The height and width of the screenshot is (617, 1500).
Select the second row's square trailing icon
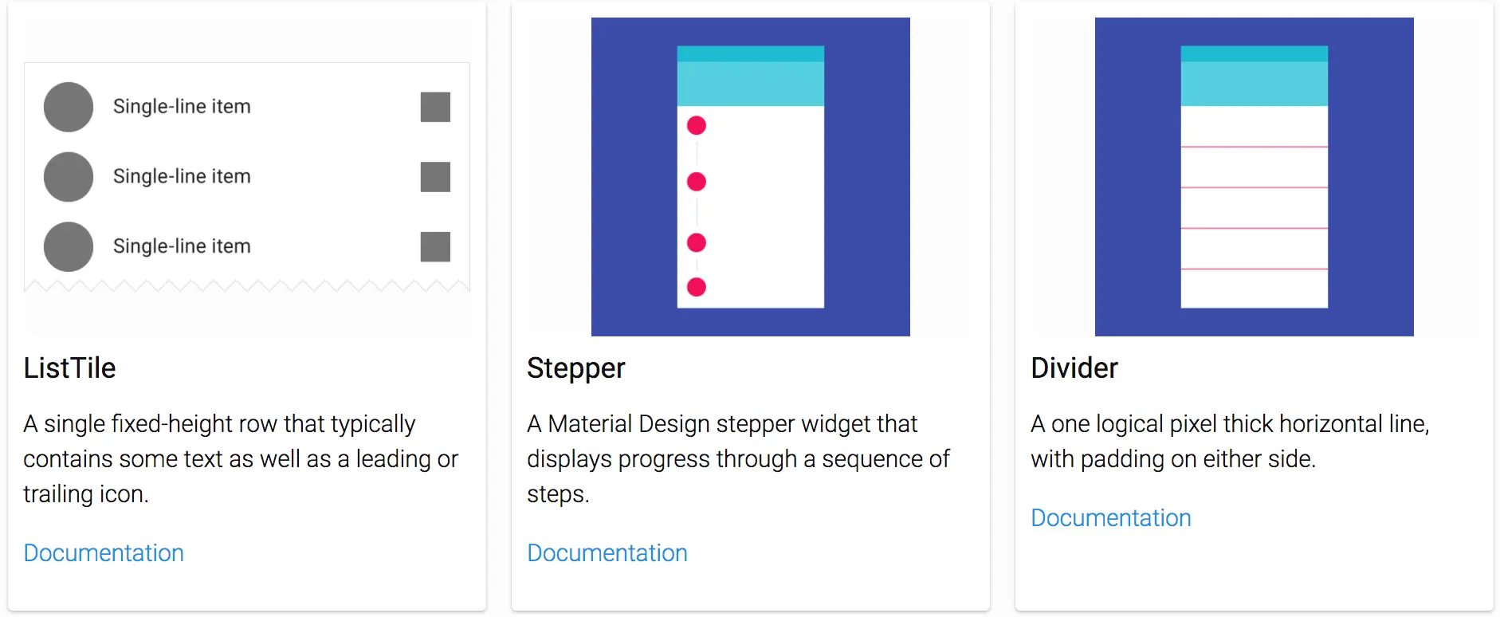[435, 177]
